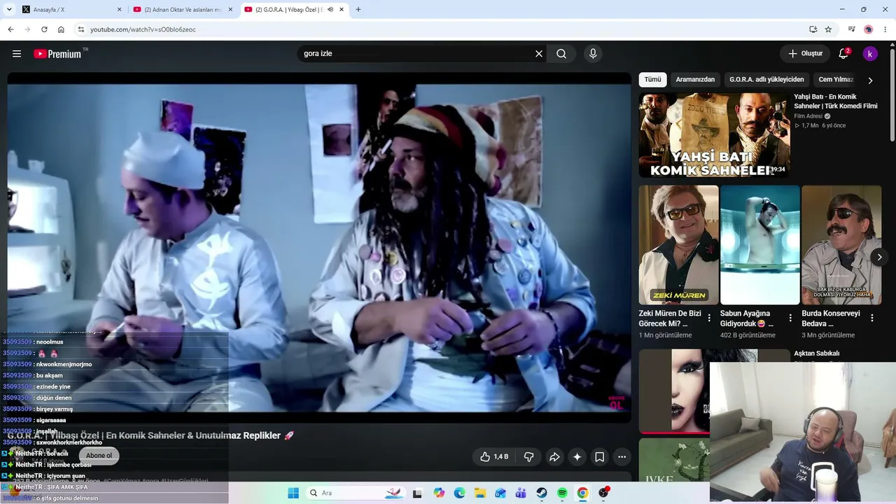896x504 pixels.
Task: Dislike the video with thumbs down
Action: 529,457
